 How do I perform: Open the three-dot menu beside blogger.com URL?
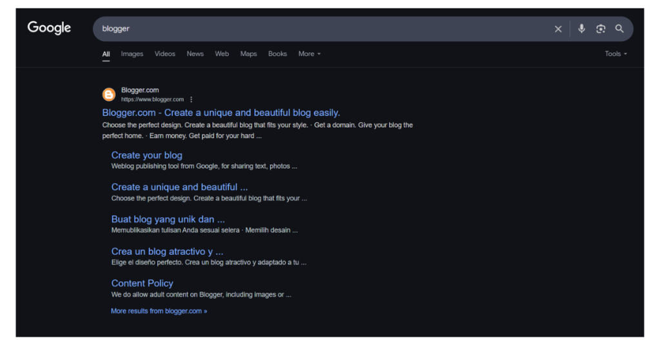click(x=191, y=100)
